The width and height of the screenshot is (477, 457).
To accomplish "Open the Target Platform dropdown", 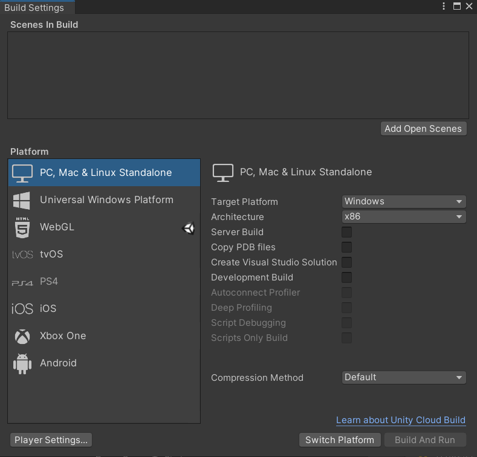I will coord(404,201).
